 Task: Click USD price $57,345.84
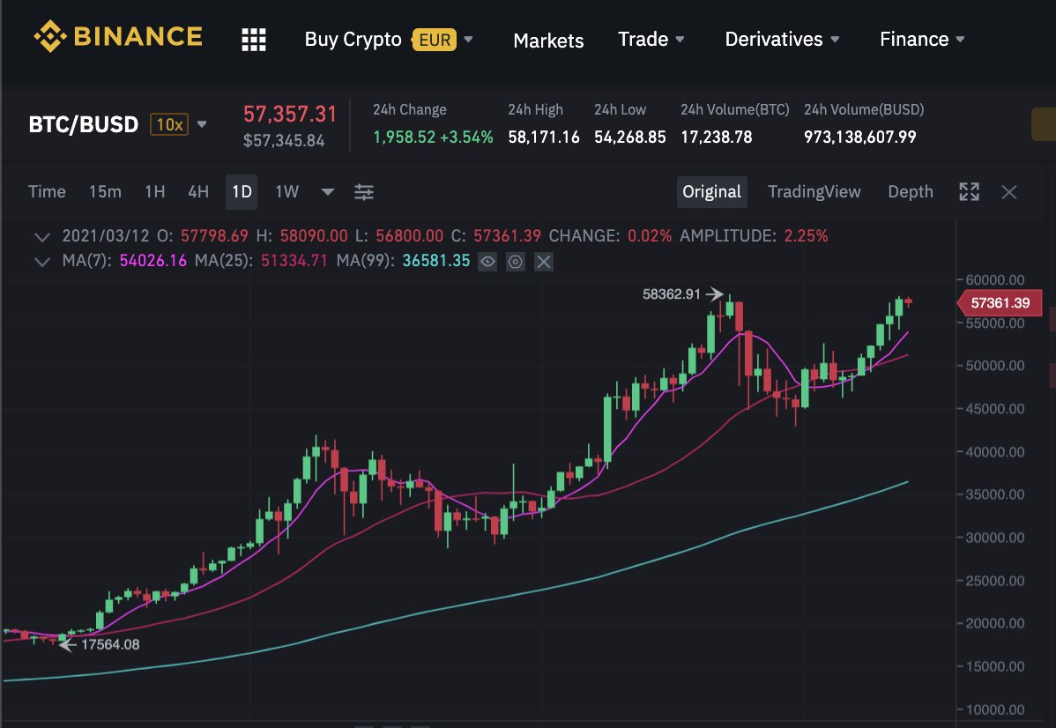pos(284,141)
